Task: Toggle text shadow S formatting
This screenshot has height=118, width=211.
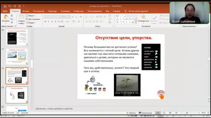Action: 55,21
